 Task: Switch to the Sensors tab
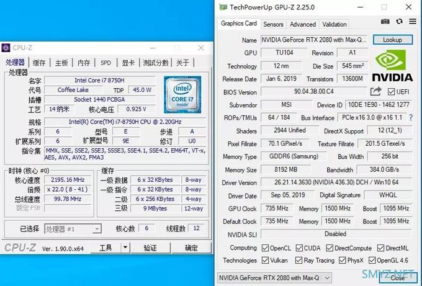(x=273, y=24)
